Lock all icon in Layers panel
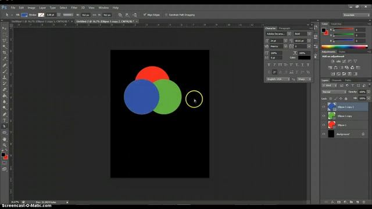 click(x=346, y=98)
